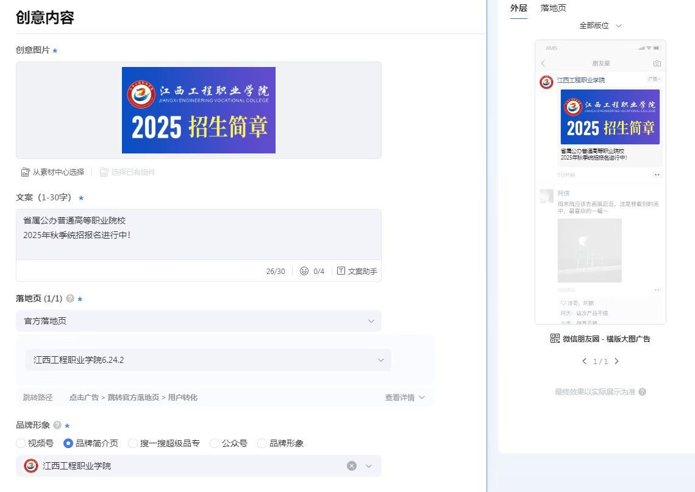This screenshot has width=695, height=492.
Task: Open the 江西工程职业学院6.24.2 landing page dropdown
Action: [x=208, y=360]
